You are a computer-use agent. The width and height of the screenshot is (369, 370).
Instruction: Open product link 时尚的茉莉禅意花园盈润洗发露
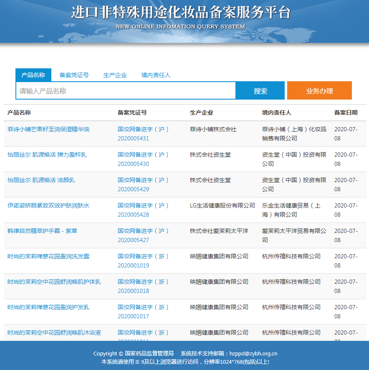(48, 257)
